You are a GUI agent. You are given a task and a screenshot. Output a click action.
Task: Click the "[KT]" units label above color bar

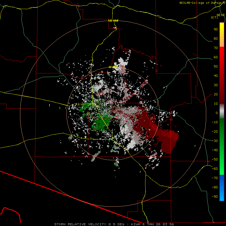(214, 17)
